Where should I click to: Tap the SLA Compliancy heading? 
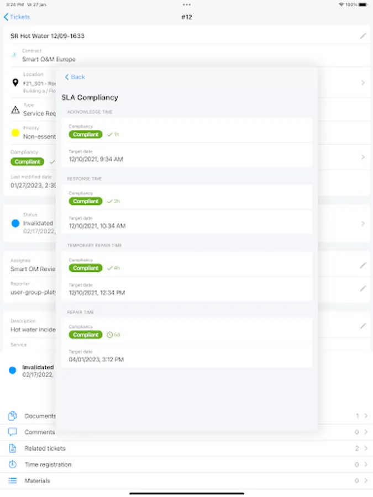click(90, 98)
